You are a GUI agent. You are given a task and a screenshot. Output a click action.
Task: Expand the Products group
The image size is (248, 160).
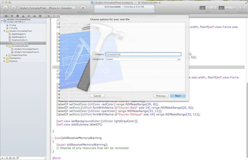coord(4,61)
